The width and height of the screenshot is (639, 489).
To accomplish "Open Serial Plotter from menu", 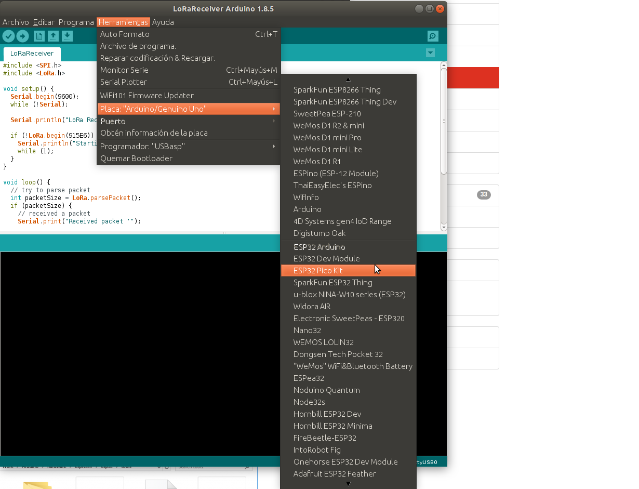I will [x=189, y=82].
